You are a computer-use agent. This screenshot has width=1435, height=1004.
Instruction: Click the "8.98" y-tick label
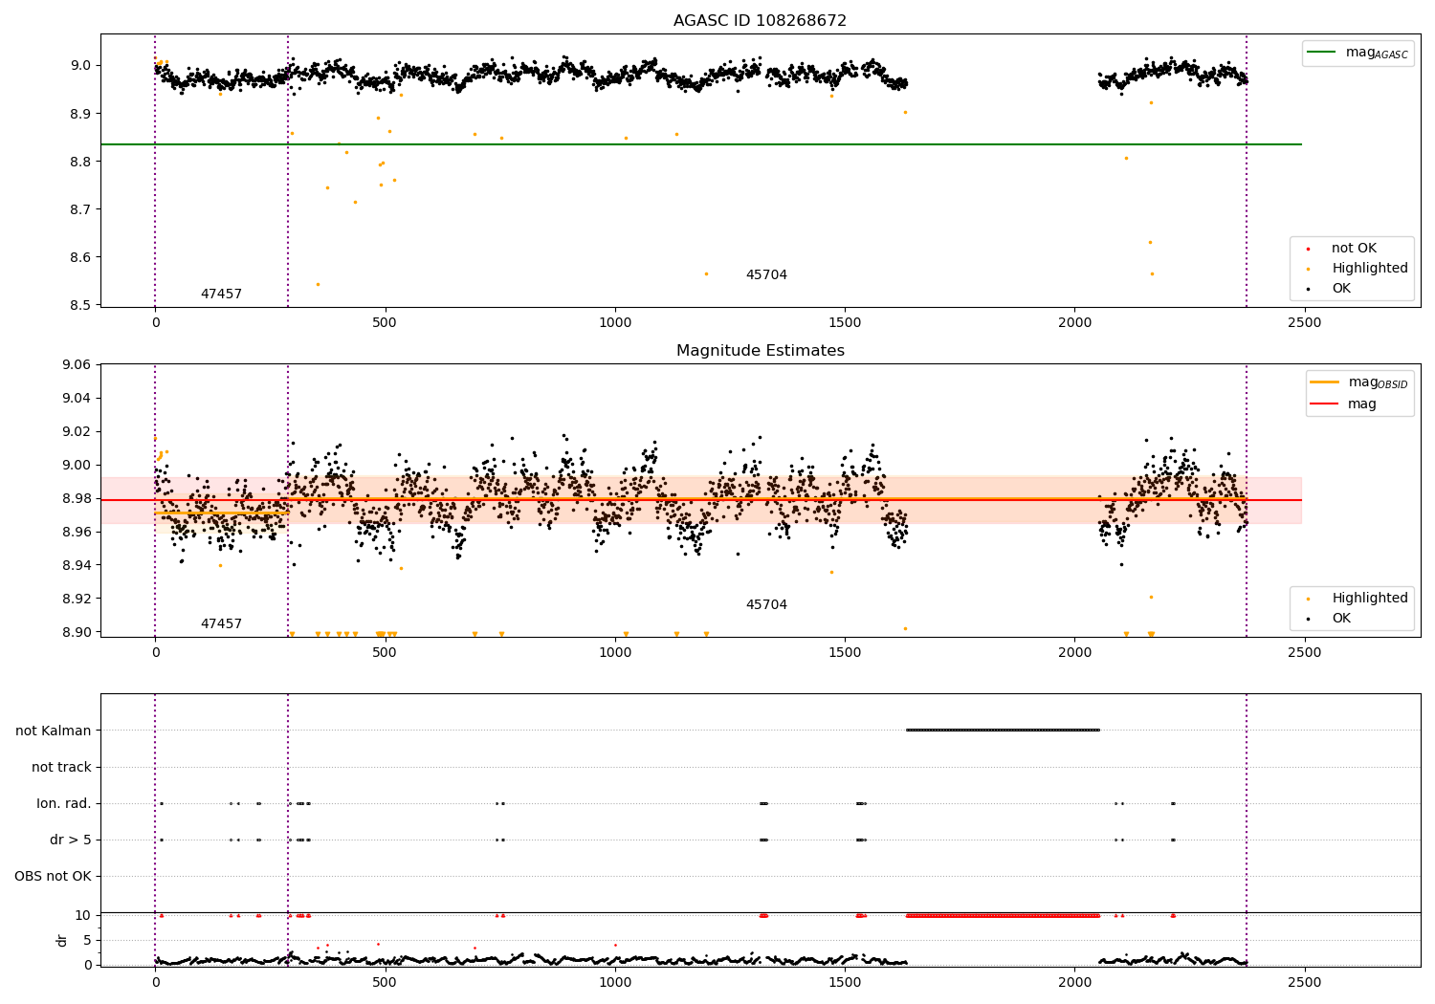tap(77, 499)
